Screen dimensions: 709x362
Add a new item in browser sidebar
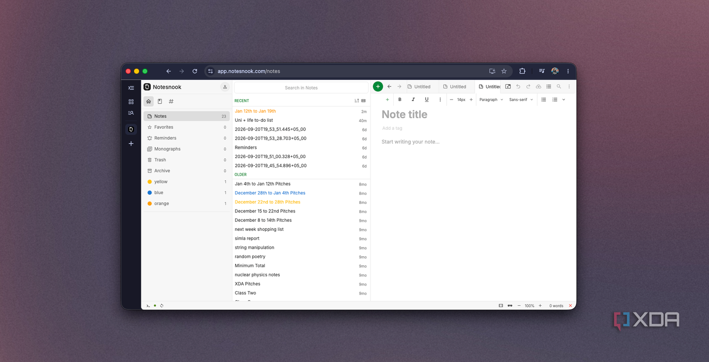tap(131, 143)
